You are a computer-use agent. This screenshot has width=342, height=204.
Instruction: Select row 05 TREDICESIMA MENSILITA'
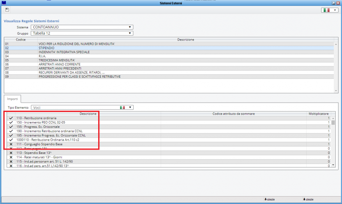click(169, 60)
